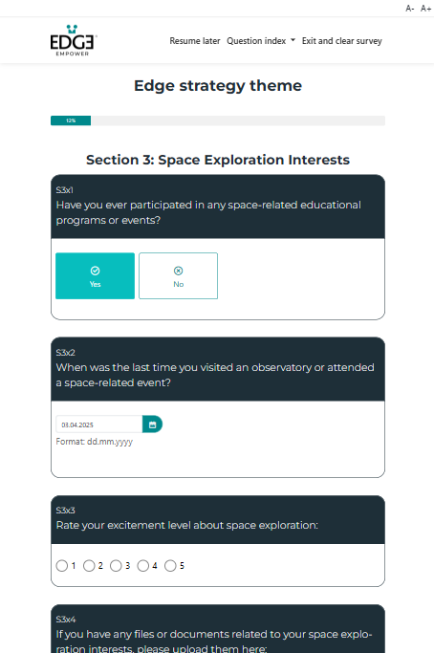Select the Yes answer button
Viewport: 434px width, 653px height.
tap(95, 275)
